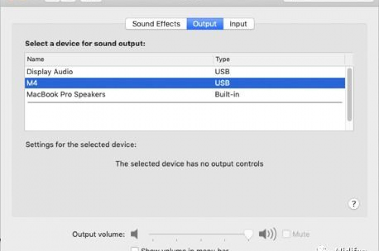
Task: Open help with the question mark button
Action: click(x=354, y=204)
